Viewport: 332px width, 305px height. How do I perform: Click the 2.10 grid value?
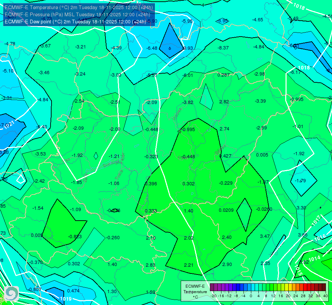(151, 238)
